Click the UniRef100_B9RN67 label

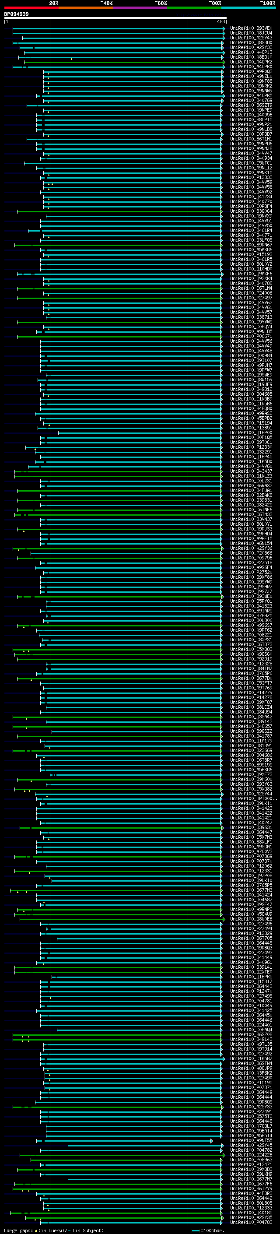[x=251, y=245]
